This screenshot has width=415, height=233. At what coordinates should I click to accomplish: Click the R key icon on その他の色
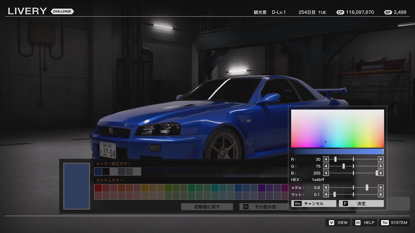[246, 207]
